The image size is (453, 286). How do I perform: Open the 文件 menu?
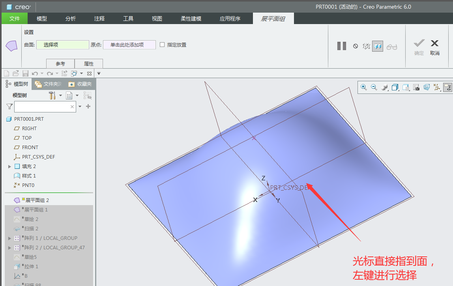pyautogui.click(x=15, y=19)
